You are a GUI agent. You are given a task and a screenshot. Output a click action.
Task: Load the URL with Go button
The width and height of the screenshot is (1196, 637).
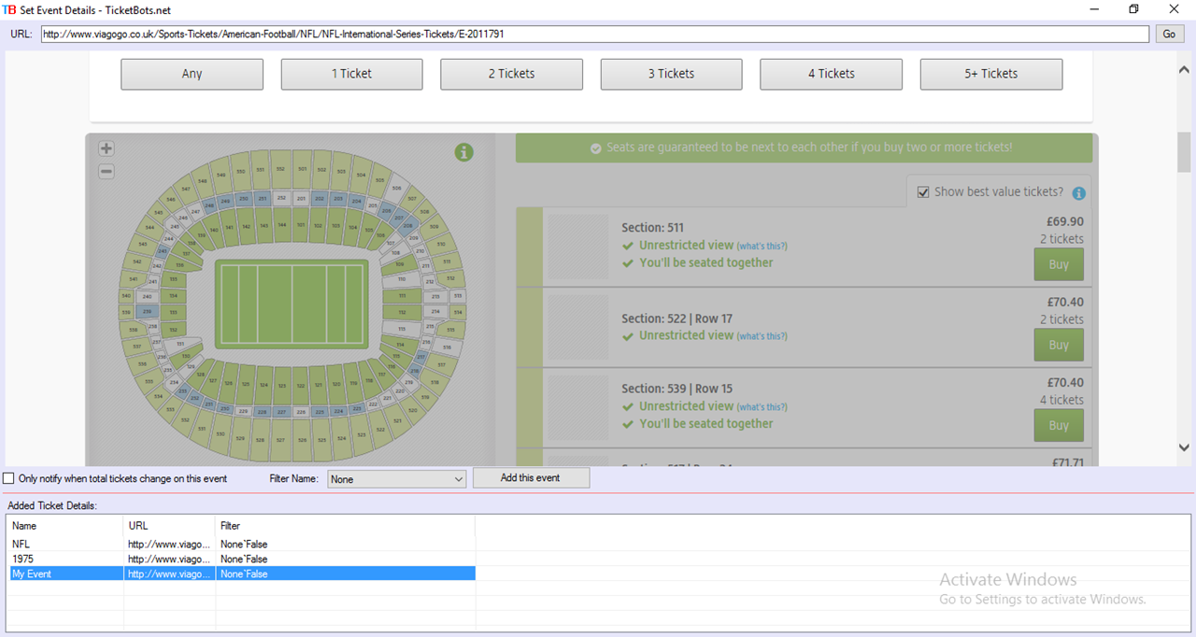click(x=1169, y=34)
